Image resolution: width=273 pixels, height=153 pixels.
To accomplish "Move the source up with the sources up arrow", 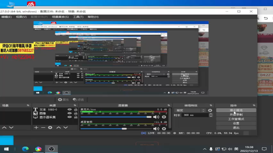I will [x=59, y=128].
